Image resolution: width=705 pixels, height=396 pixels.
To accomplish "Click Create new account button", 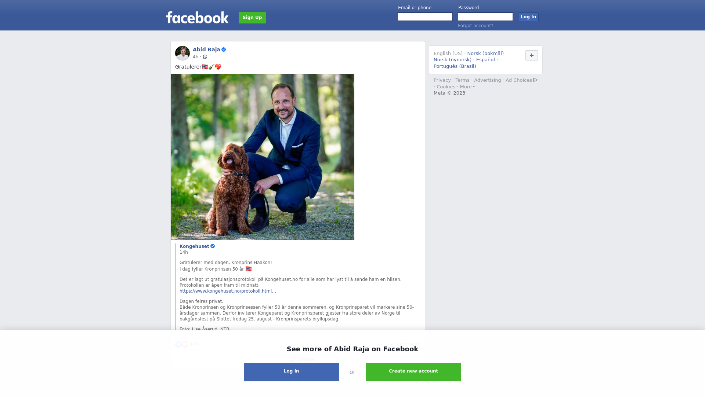I will click(x=413, y=372).
